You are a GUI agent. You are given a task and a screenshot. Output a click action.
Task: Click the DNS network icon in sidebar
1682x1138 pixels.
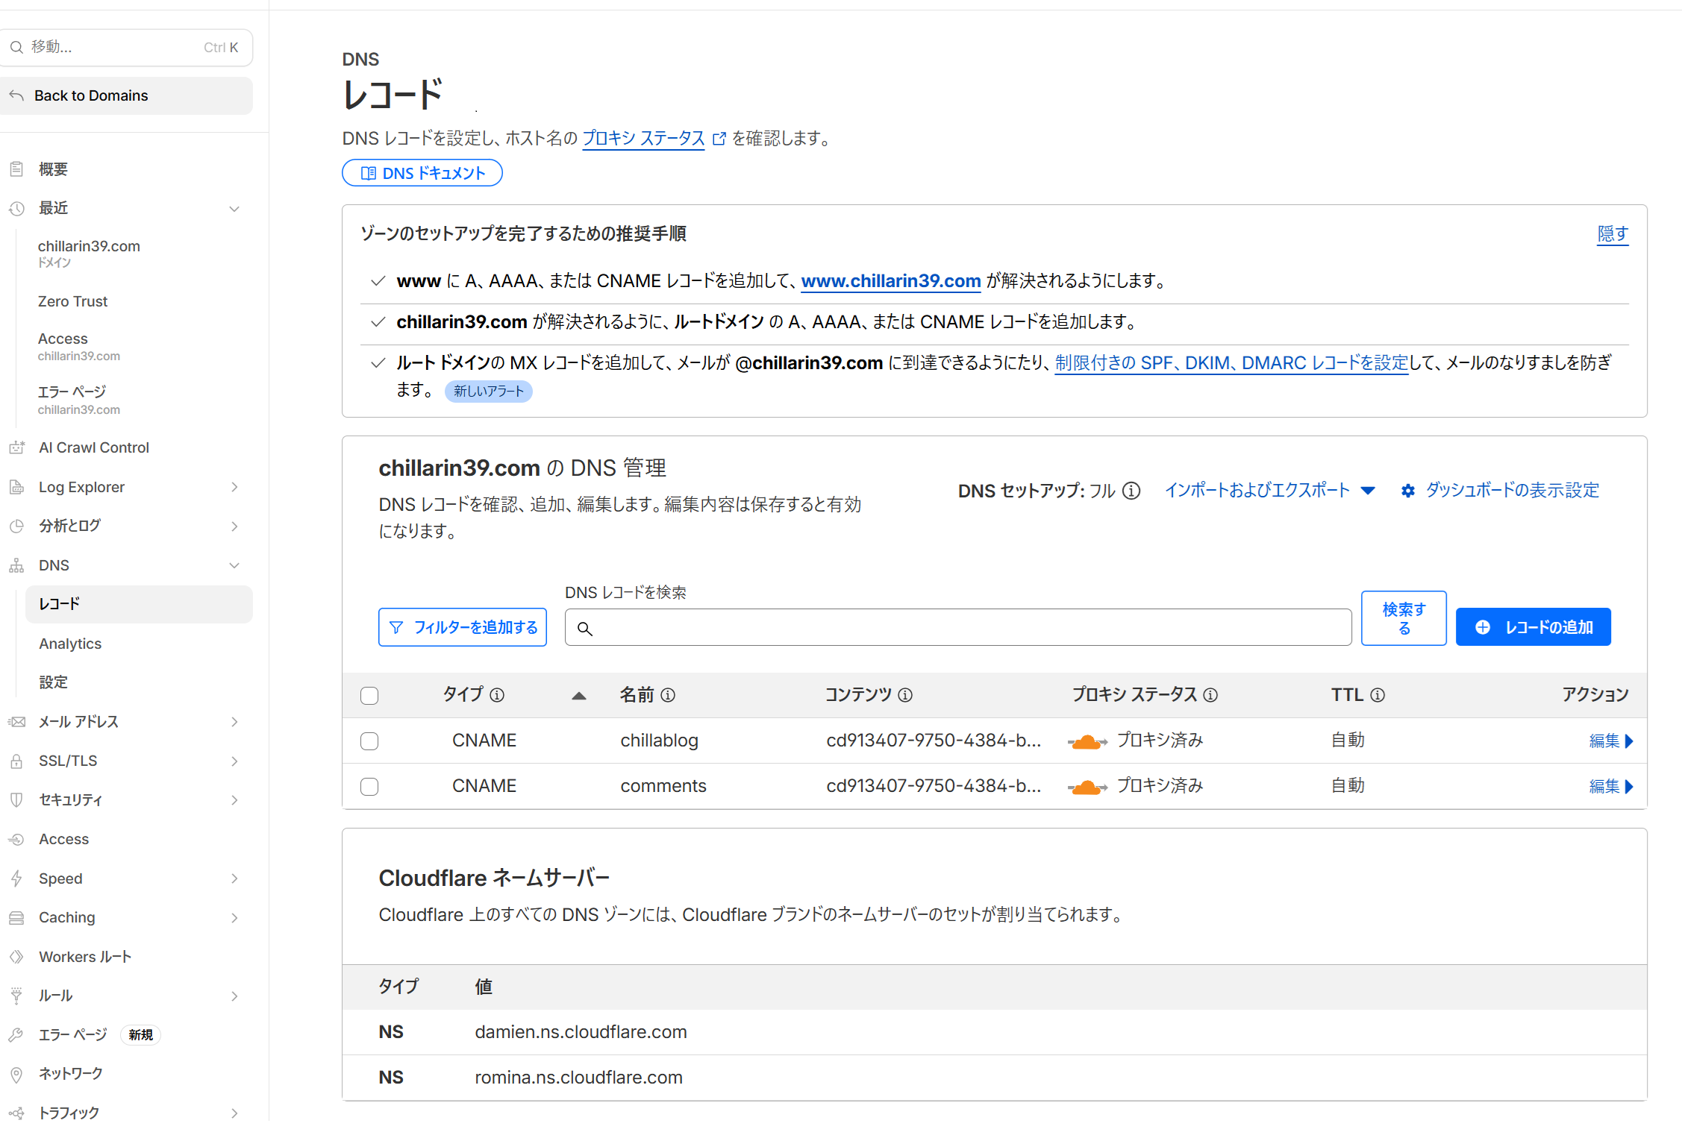click(x=16, y=565)
